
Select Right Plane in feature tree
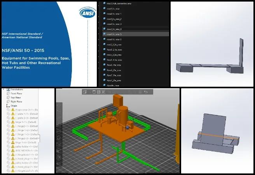pos(17,101)
